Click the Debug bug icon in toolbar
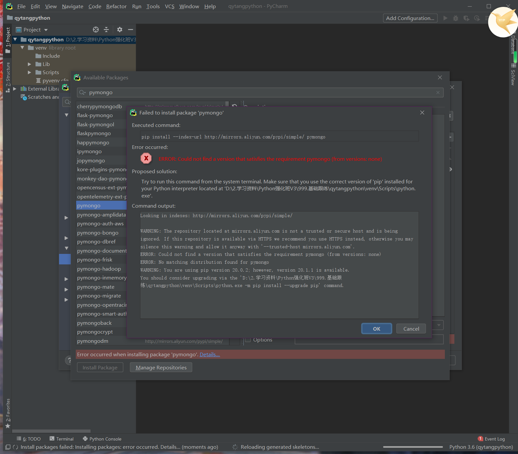This screenshot has width=518, height=454. [x=456, y=18]
